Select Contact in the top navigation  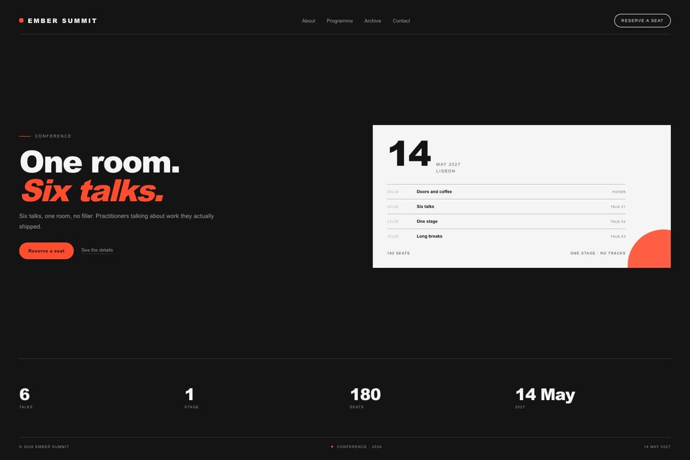pos(401,21)
